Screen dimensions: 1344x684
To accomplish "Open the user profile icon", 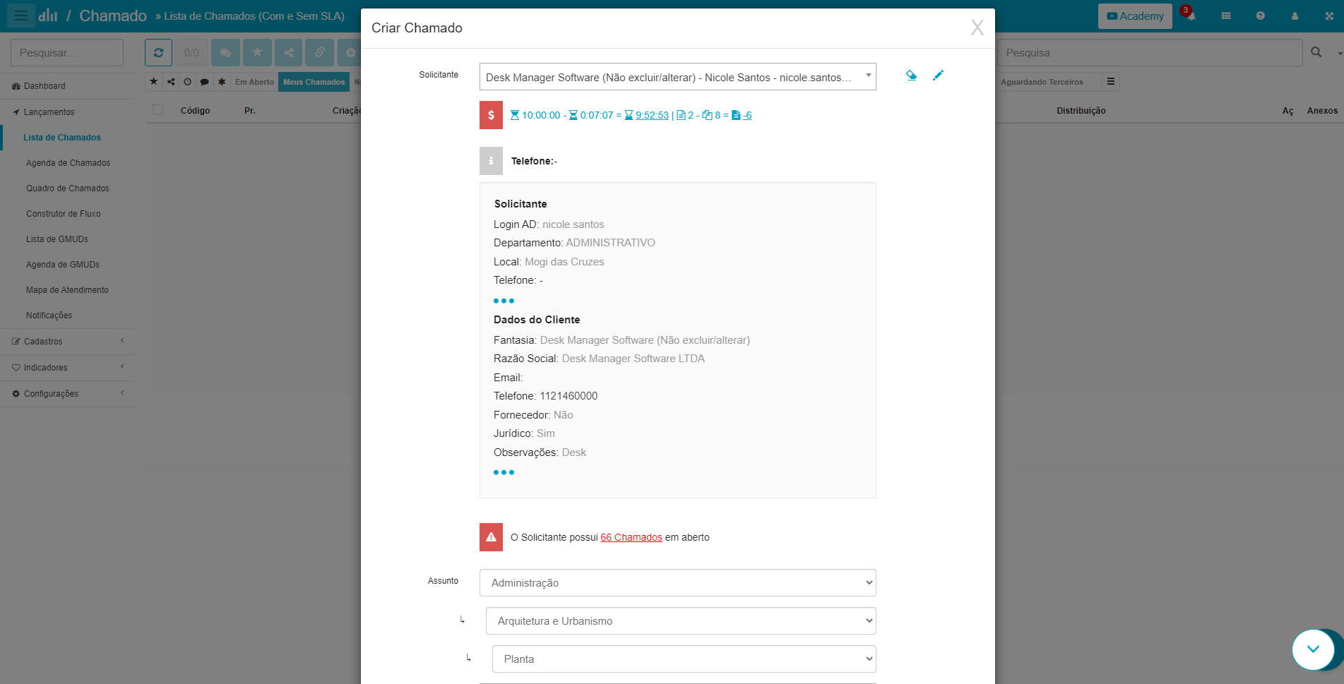I will (1295, 16).
